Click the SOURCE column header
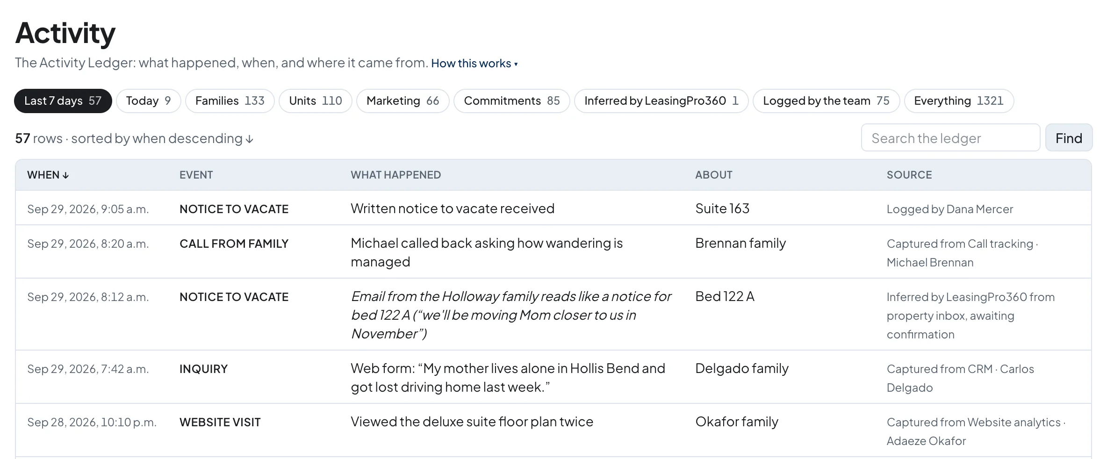 coord(909,175)
